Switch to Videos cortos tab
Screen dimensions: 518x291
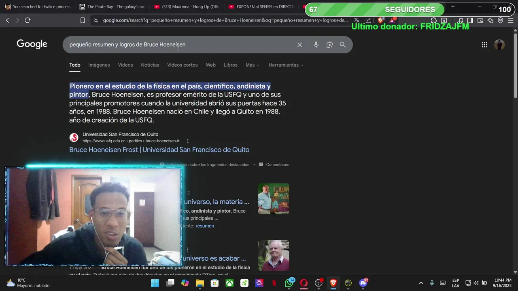tap(183, 65)
